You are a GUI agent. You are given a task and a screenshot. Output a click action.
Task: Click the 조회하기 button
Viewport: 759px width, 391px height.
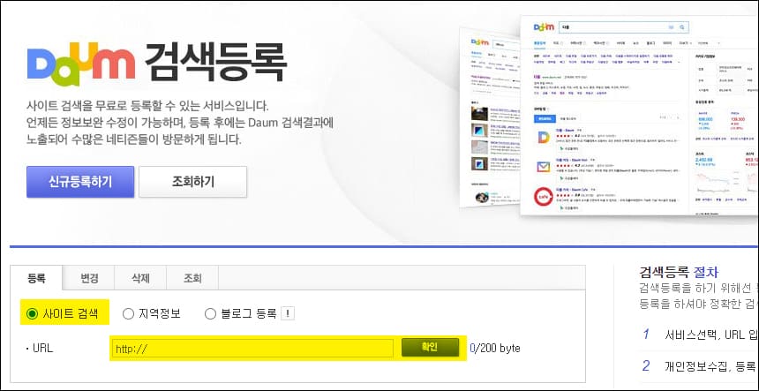192,182
